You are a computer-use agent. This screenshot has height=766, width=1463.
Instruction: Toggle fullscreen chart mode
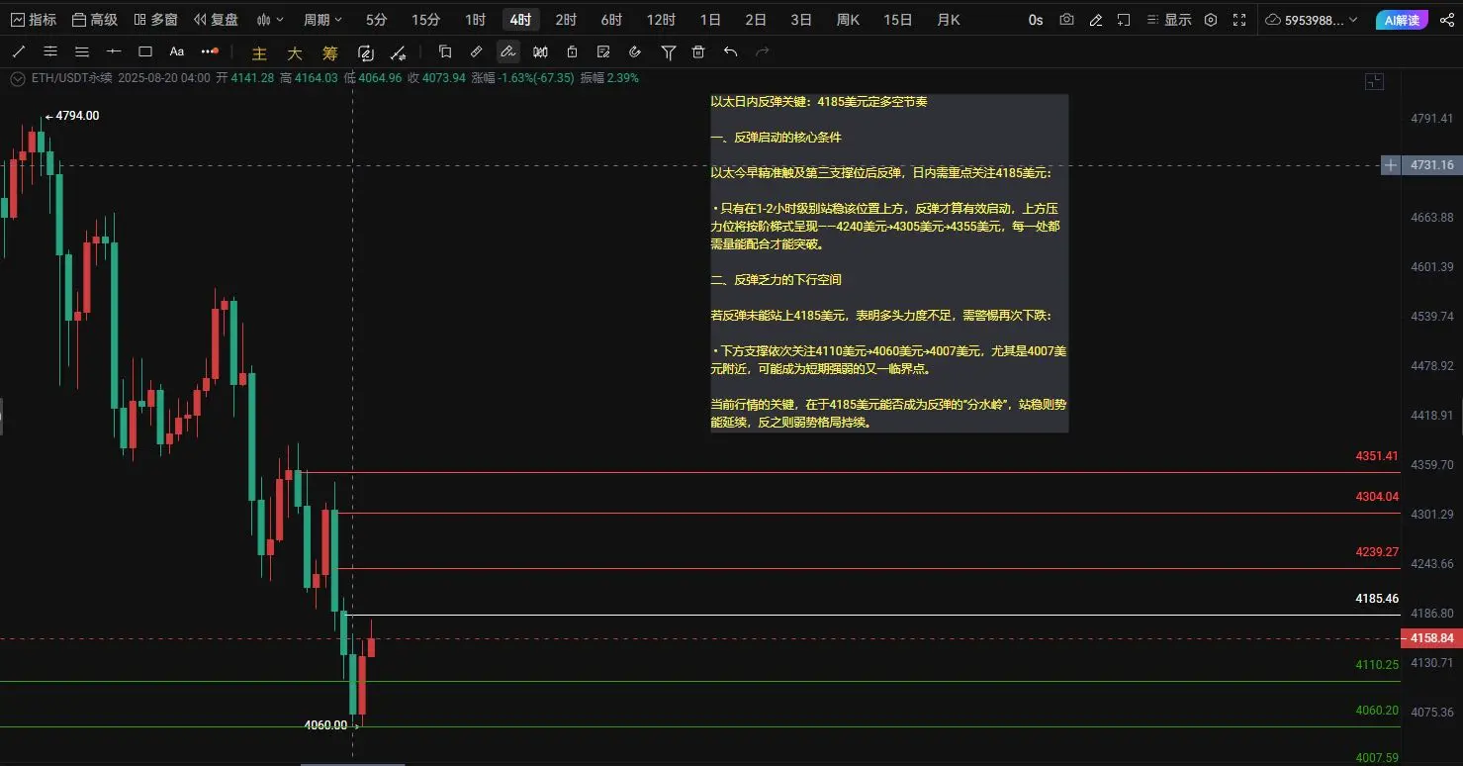tap(1239, 19)
